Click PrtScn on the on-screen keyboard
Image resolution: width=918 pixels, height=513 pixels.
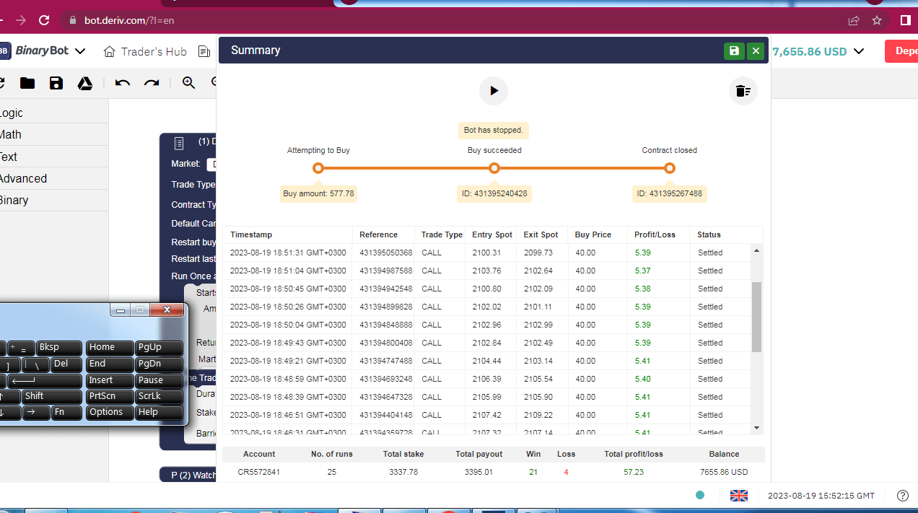tap(110, 396)
